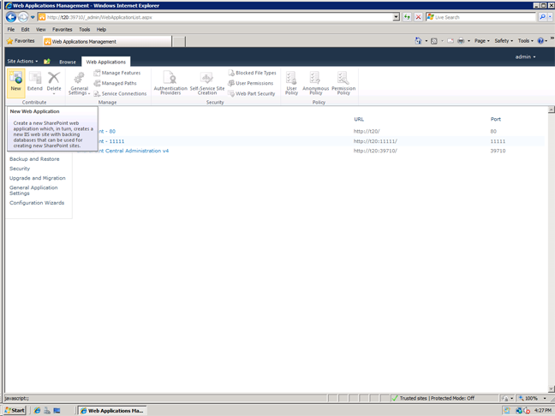Click the browser Forward button
Viewport: 555px width, 416px height.
[x=23, y=17]
